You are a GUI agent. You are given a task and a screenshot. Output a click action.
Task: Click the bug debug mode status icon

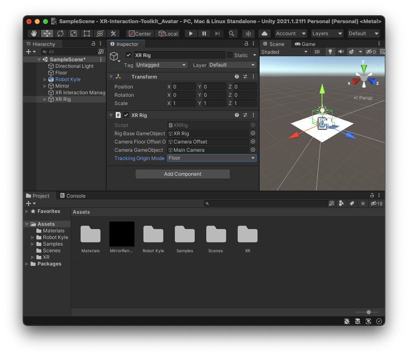click(x=347, y=321)
